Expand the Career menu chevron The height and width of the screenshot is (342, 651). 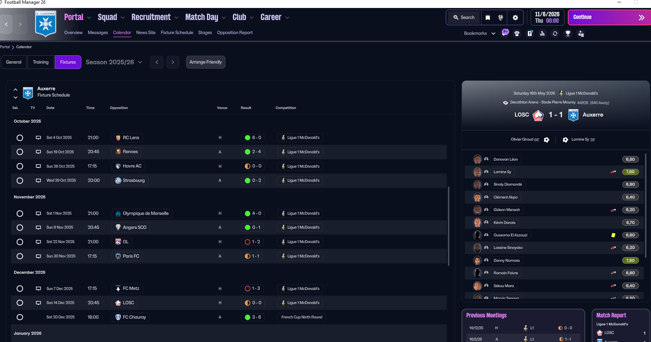click(x=287, y=18)
